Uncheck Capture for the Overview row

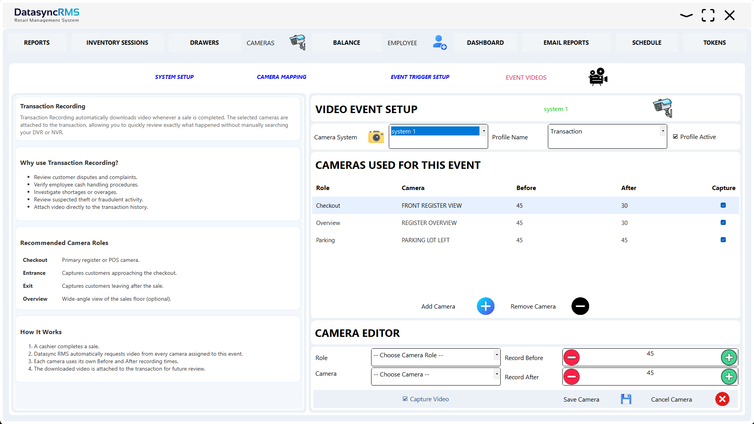(723, 223)
